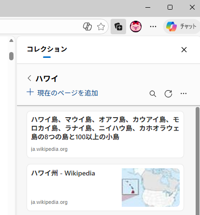Click ja.wikipedia.org under the islands note

pos(49,149)
